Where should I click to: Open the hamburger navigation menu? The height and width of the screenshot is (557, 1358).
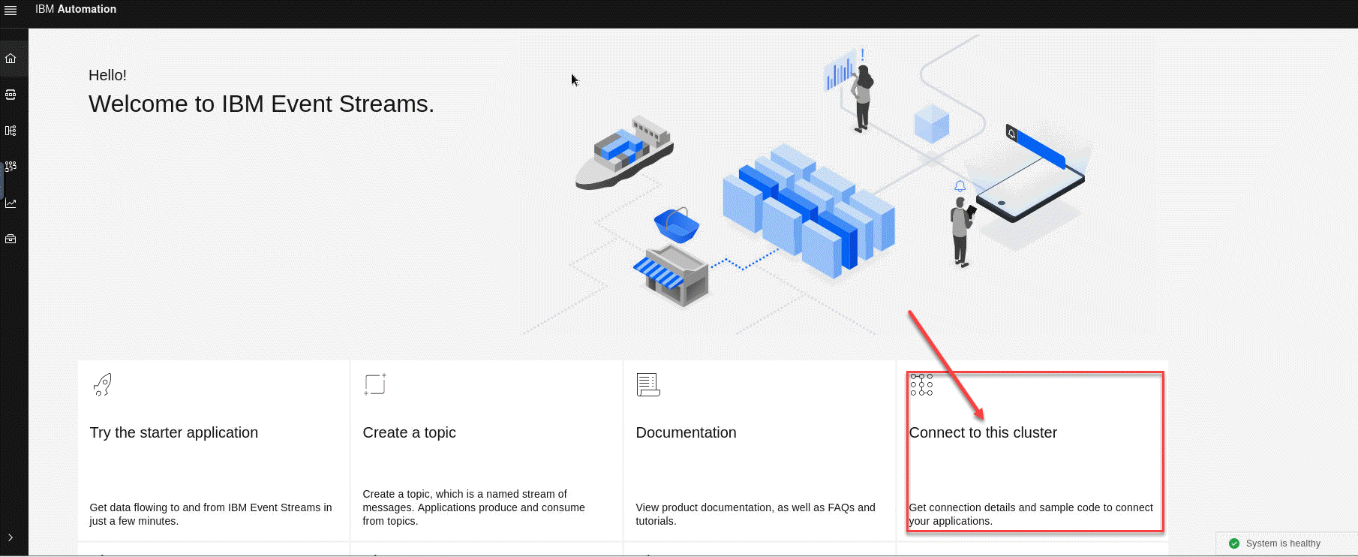pos(11,11)
